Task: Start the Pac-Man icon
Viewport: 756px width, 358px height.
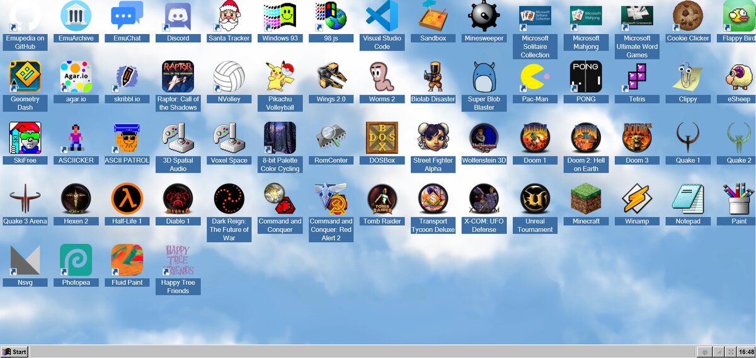Action: coord(535,76)
